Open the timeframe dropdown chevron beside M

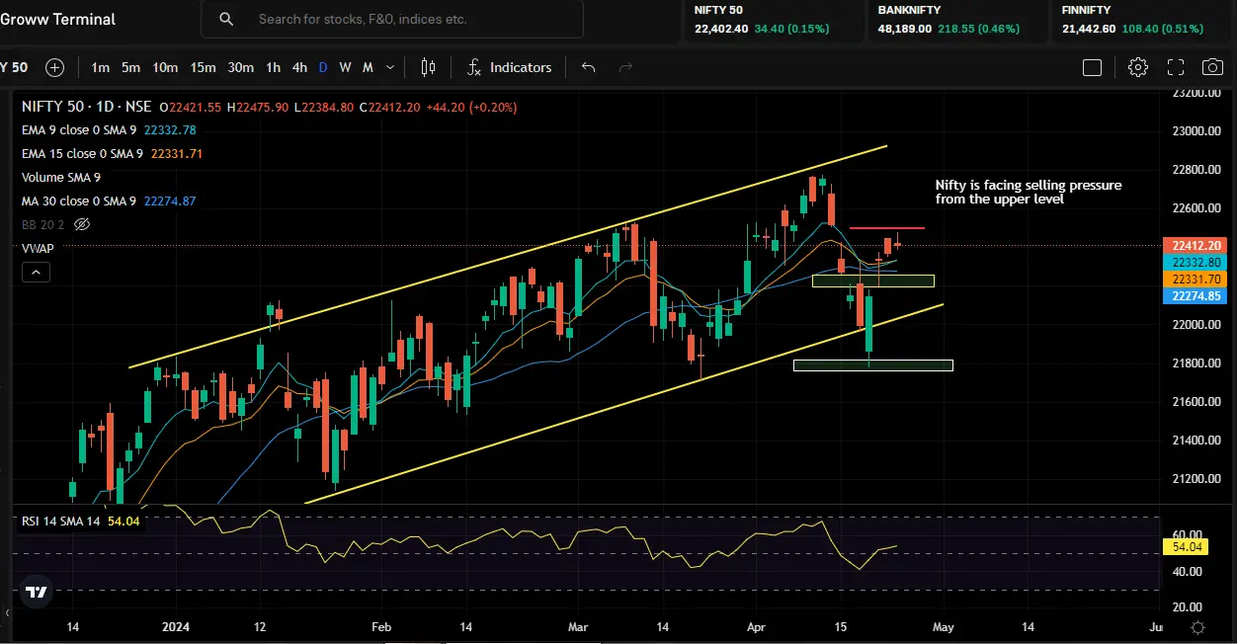tap(389, 67)
